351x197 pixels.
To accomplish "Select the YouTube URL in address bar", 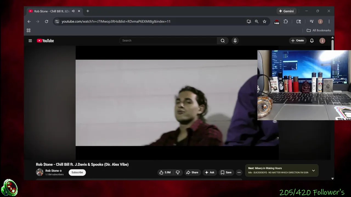I will [x=116, y=21].
